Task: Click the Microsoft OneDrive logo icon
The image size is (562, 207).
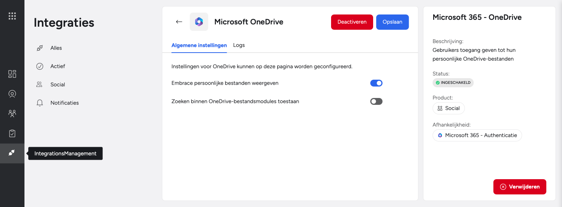Action: (x=199, y=22)
